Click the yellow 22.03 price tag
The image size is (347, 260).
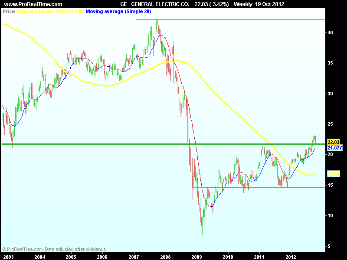pos(334,142)
